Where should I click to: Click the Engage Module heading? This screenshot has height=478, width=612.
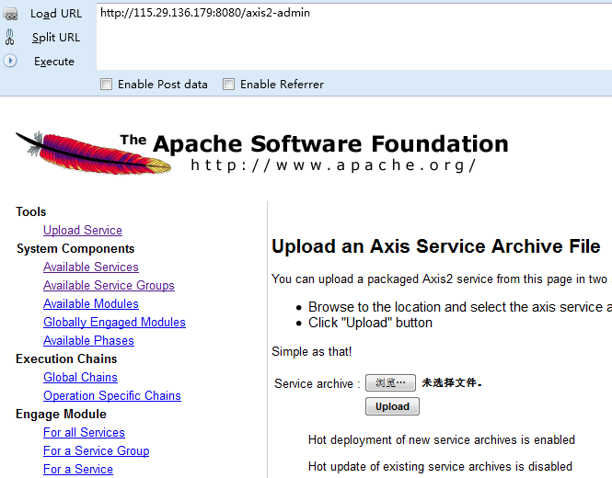pyautogui.click(x=61, y=414)
